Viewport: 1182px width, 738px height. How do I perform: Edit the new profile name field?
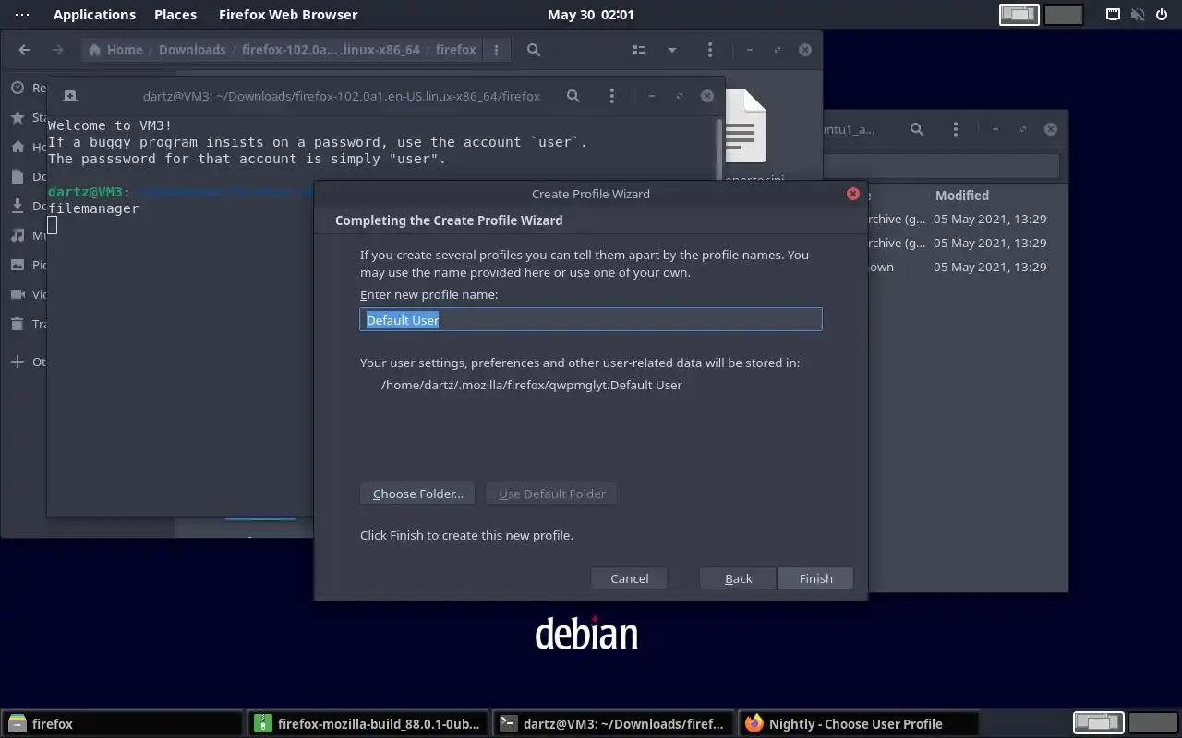click(591, 319)
